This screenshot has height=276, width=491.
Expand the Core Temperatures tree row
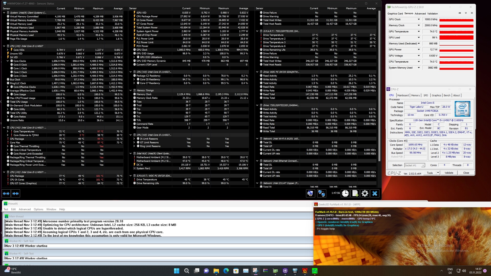coord(8,131)
